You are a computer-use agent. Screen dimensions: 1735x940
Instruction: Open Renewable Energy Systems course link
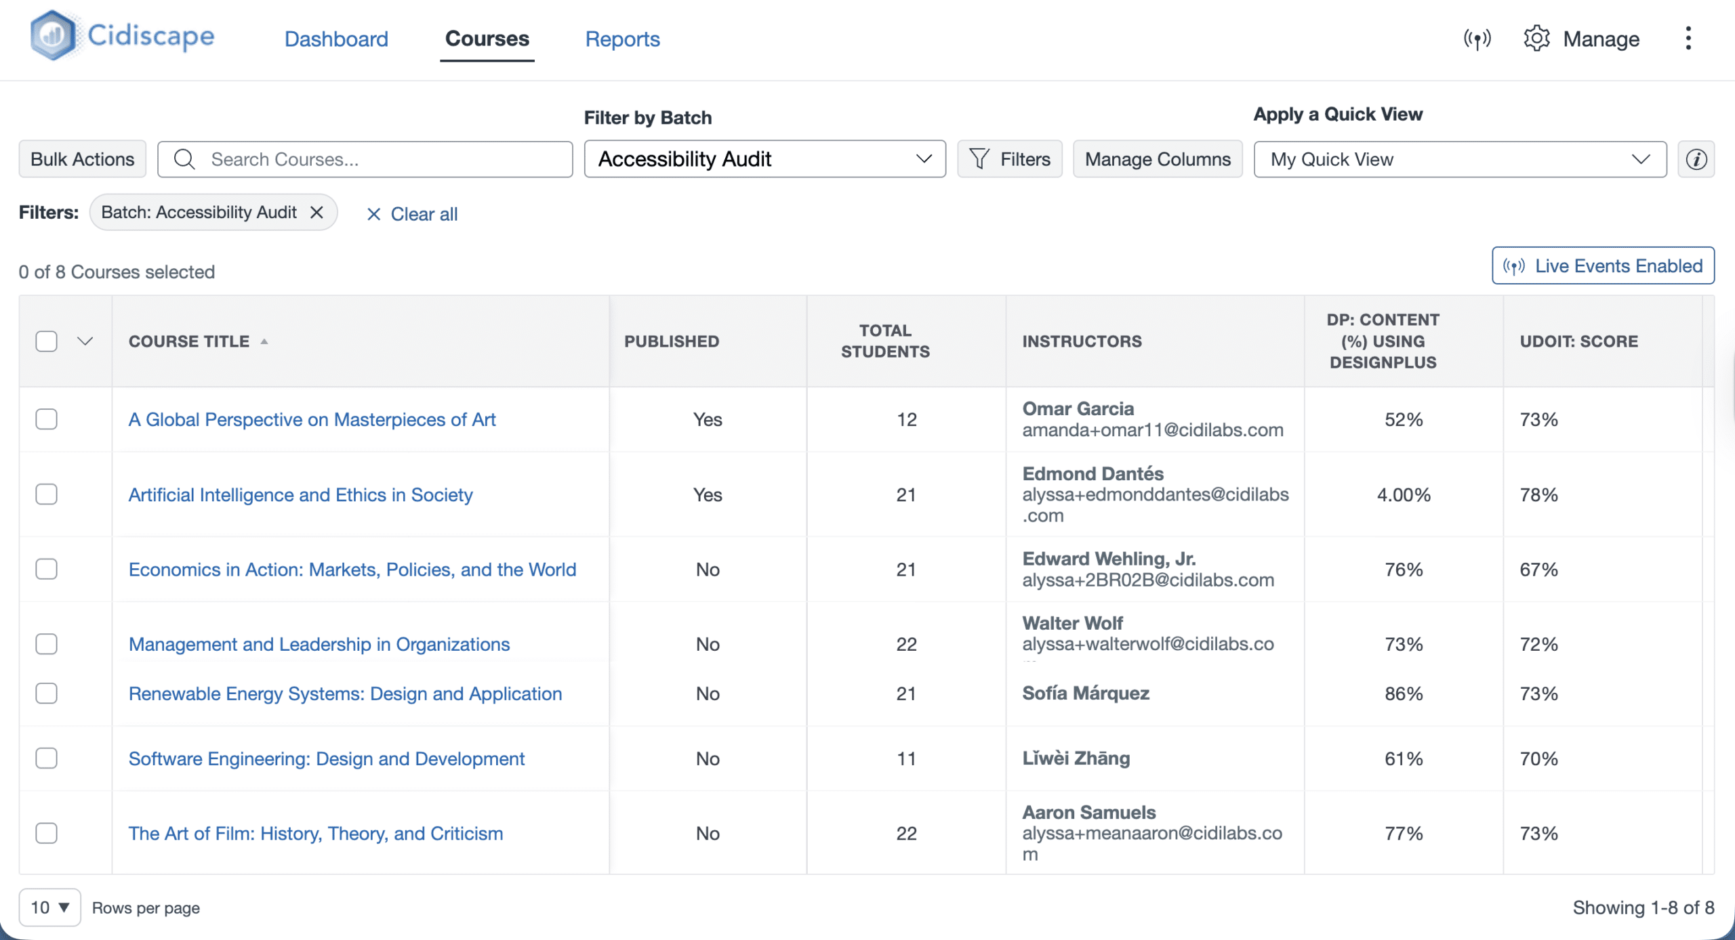pos(345,693)
